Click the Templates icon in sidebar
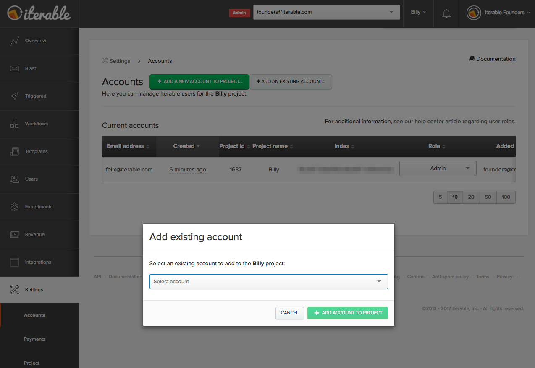The width and height of the screenshot is (535, 368). click(x=15, y=151)
